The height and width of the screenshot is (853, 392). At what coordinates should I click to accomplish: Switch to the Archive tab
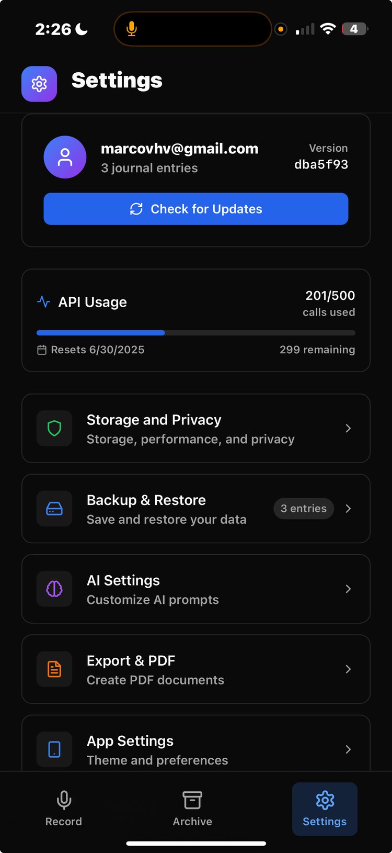click(x=192, y=809)
